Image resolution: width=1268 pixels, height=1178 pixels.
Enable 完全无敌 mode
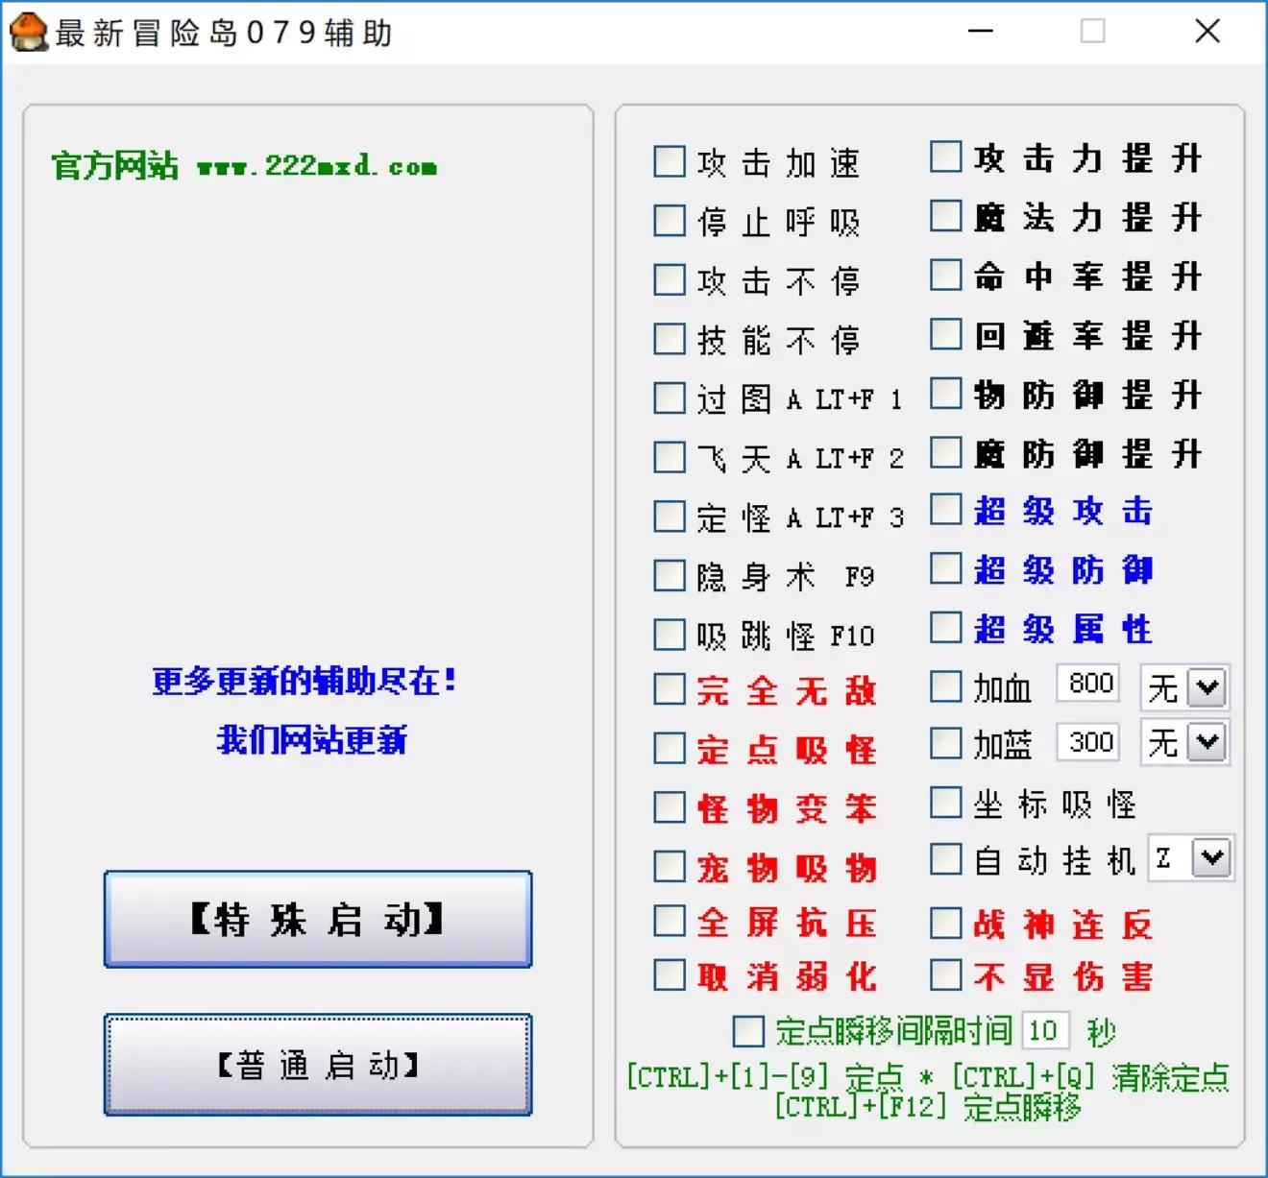(668, 689)
